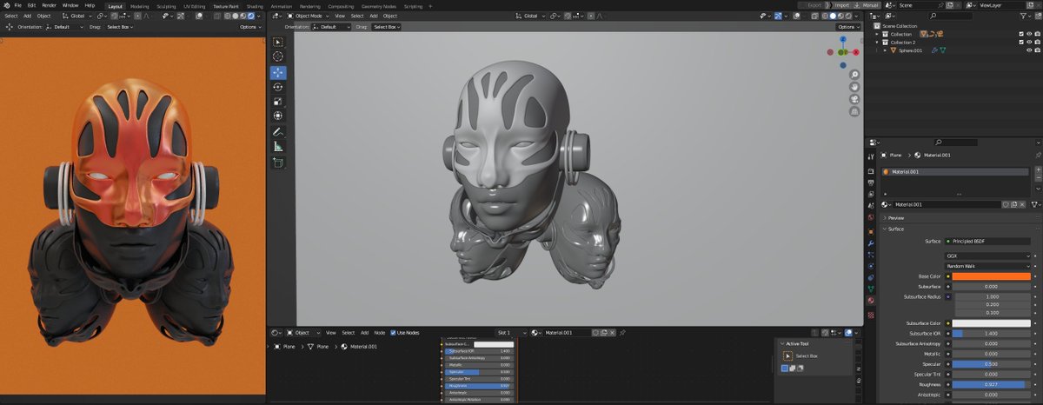
Task: Expand the Sphere.001 tree item
Action: (885, 50)
